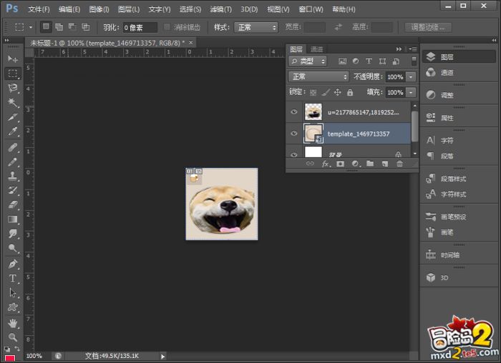Switch to the 通道 tab
The height and width of the screenshot is (363, 501).
[x=316, y=49]
